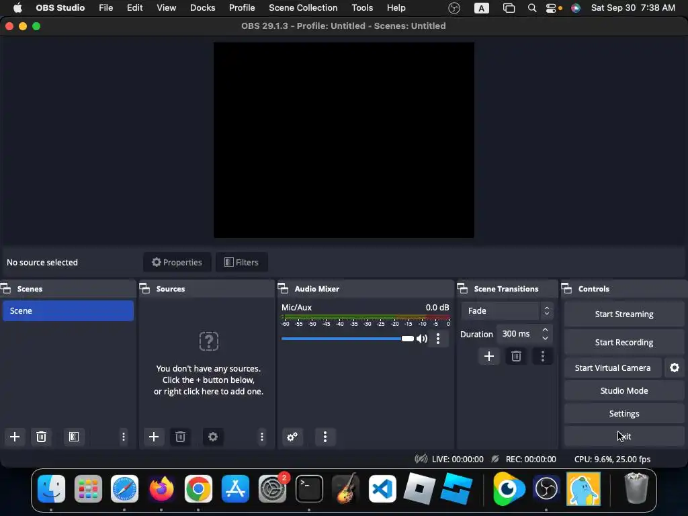
Task: Open Finder from the Dock
Action: click(x=51, y=488)
